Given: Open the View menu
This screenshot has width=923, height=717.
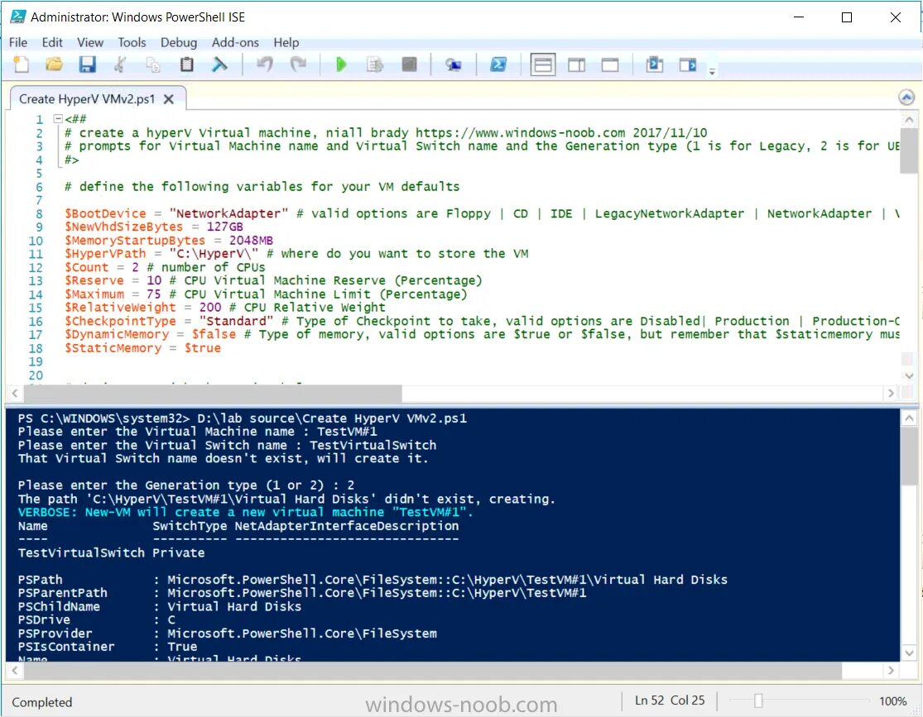Looking at the screenshot, I should click(90, 42).
